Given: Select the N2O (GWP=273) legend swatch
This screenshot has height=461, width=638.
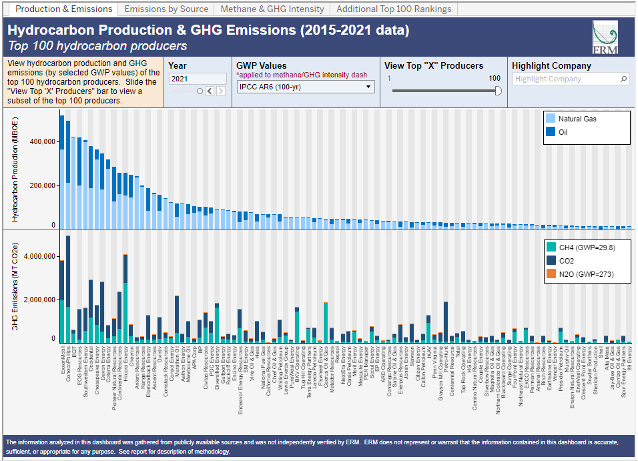Looking at the screenshot, I should point(551,274).
